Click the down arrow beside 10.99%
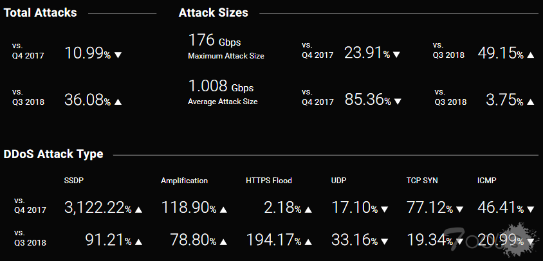 (x=118, y=55)
